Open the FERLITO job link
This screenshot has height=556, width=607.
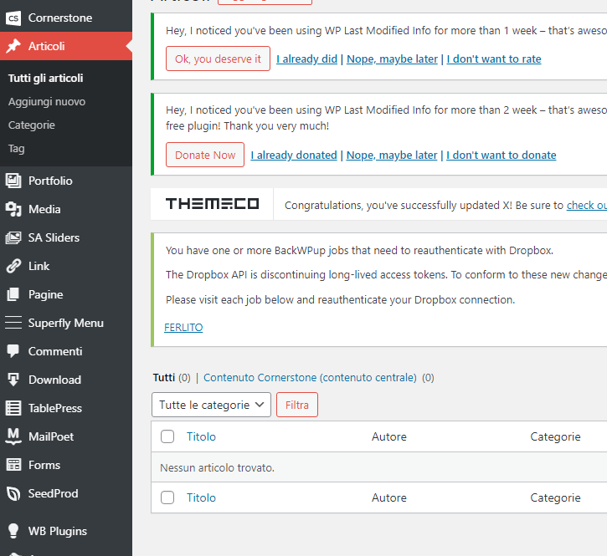[183, 327]
